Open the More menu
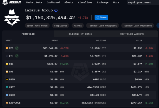159x108 pixels. tap(116, 2)
